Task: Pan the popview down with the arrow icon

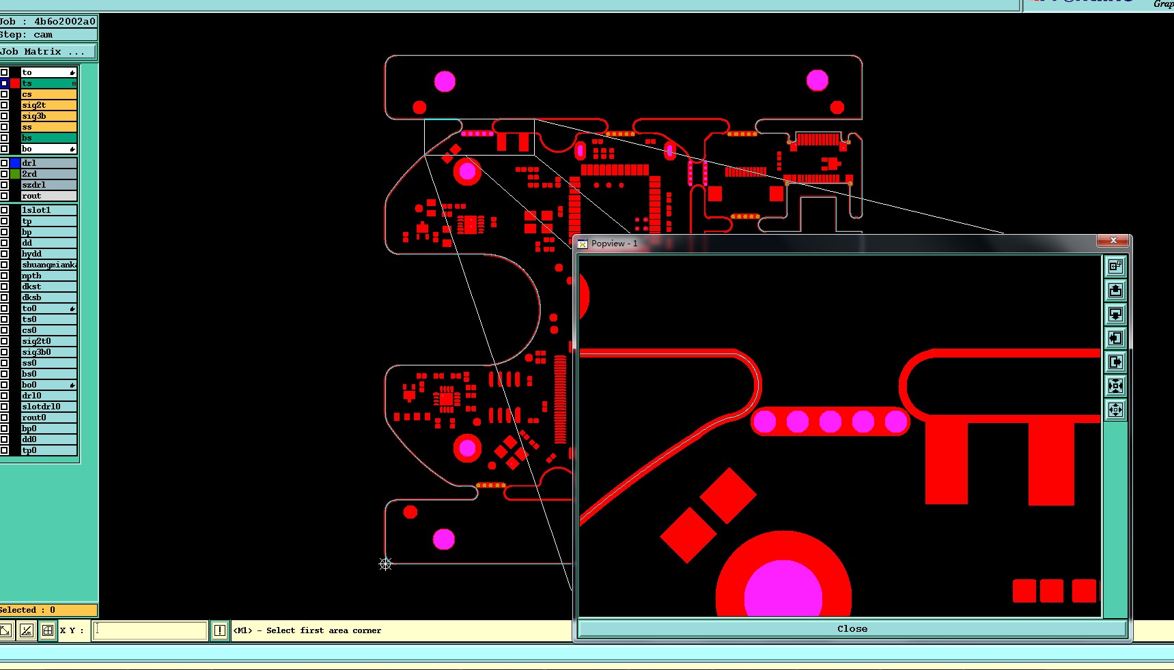Action: 1115,314
